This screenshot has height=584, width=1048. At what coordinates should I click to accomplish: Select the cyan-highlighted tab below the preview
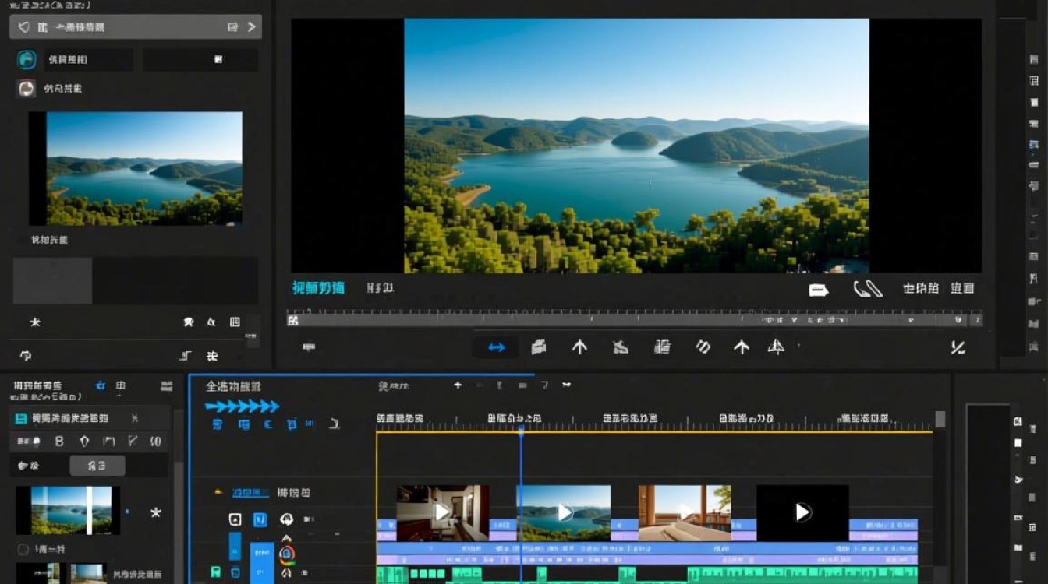[x=318, y=288]
